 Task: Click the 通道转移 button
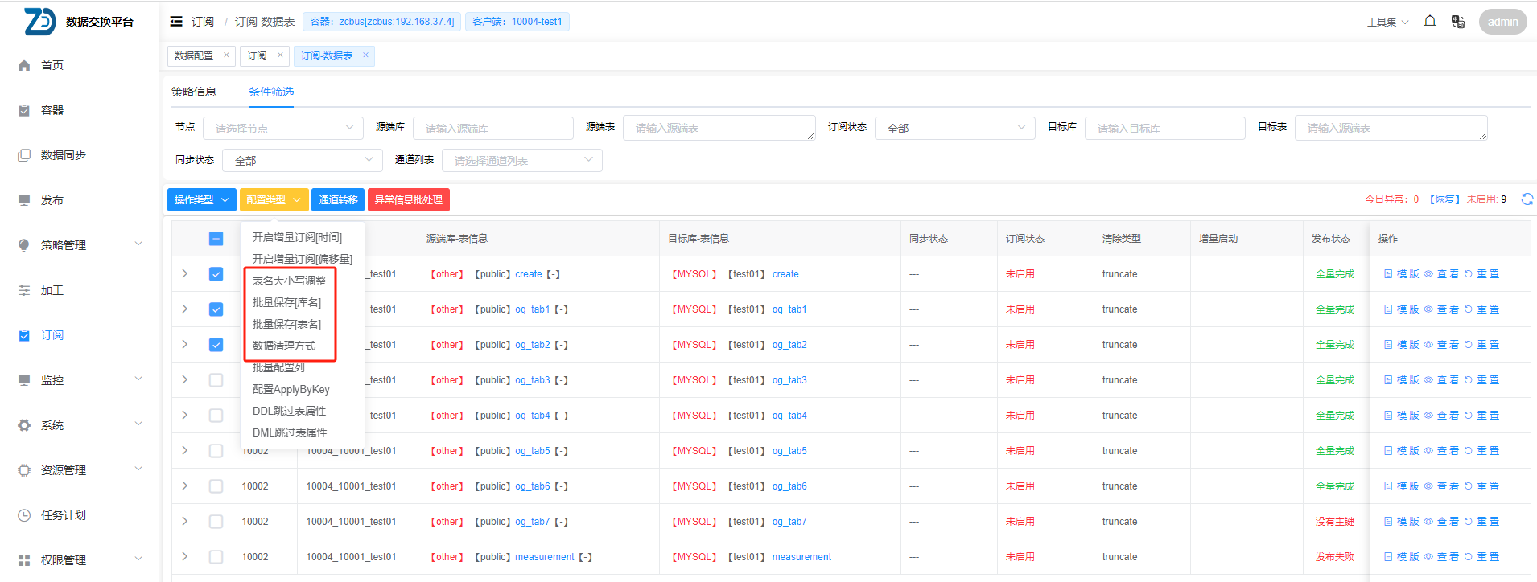(338, 200)
